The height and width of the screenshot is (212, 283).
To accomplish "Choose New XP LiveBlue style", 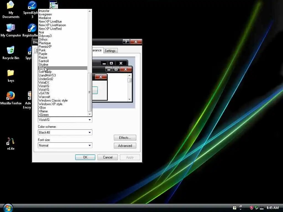I will pyautogui.click(x=63, y=22).
